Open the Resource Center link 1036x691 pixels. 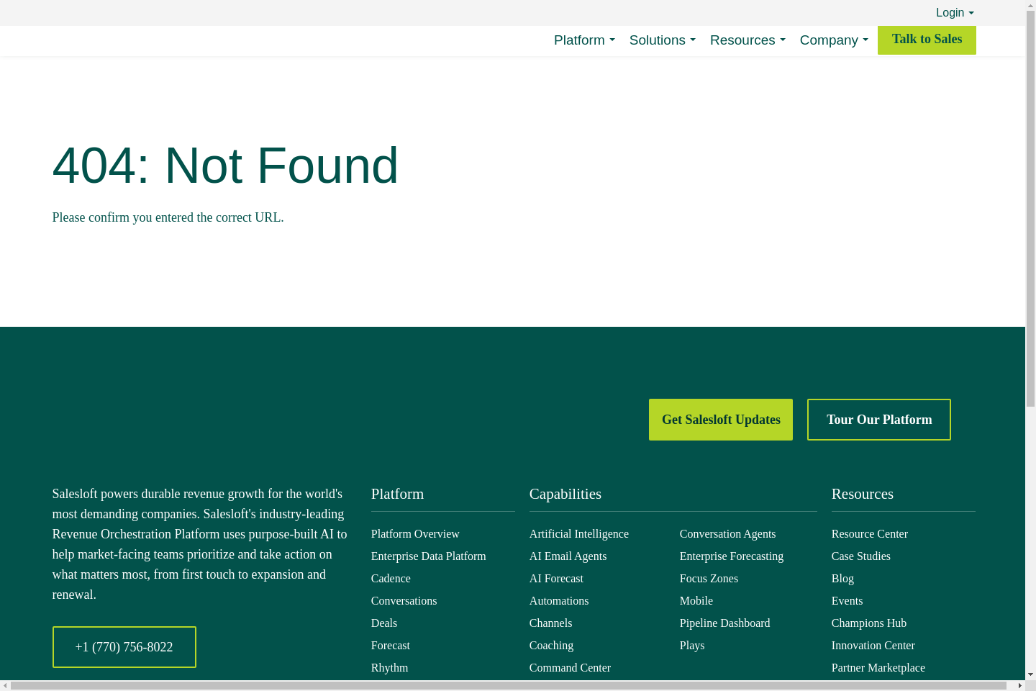click(869, 534)
